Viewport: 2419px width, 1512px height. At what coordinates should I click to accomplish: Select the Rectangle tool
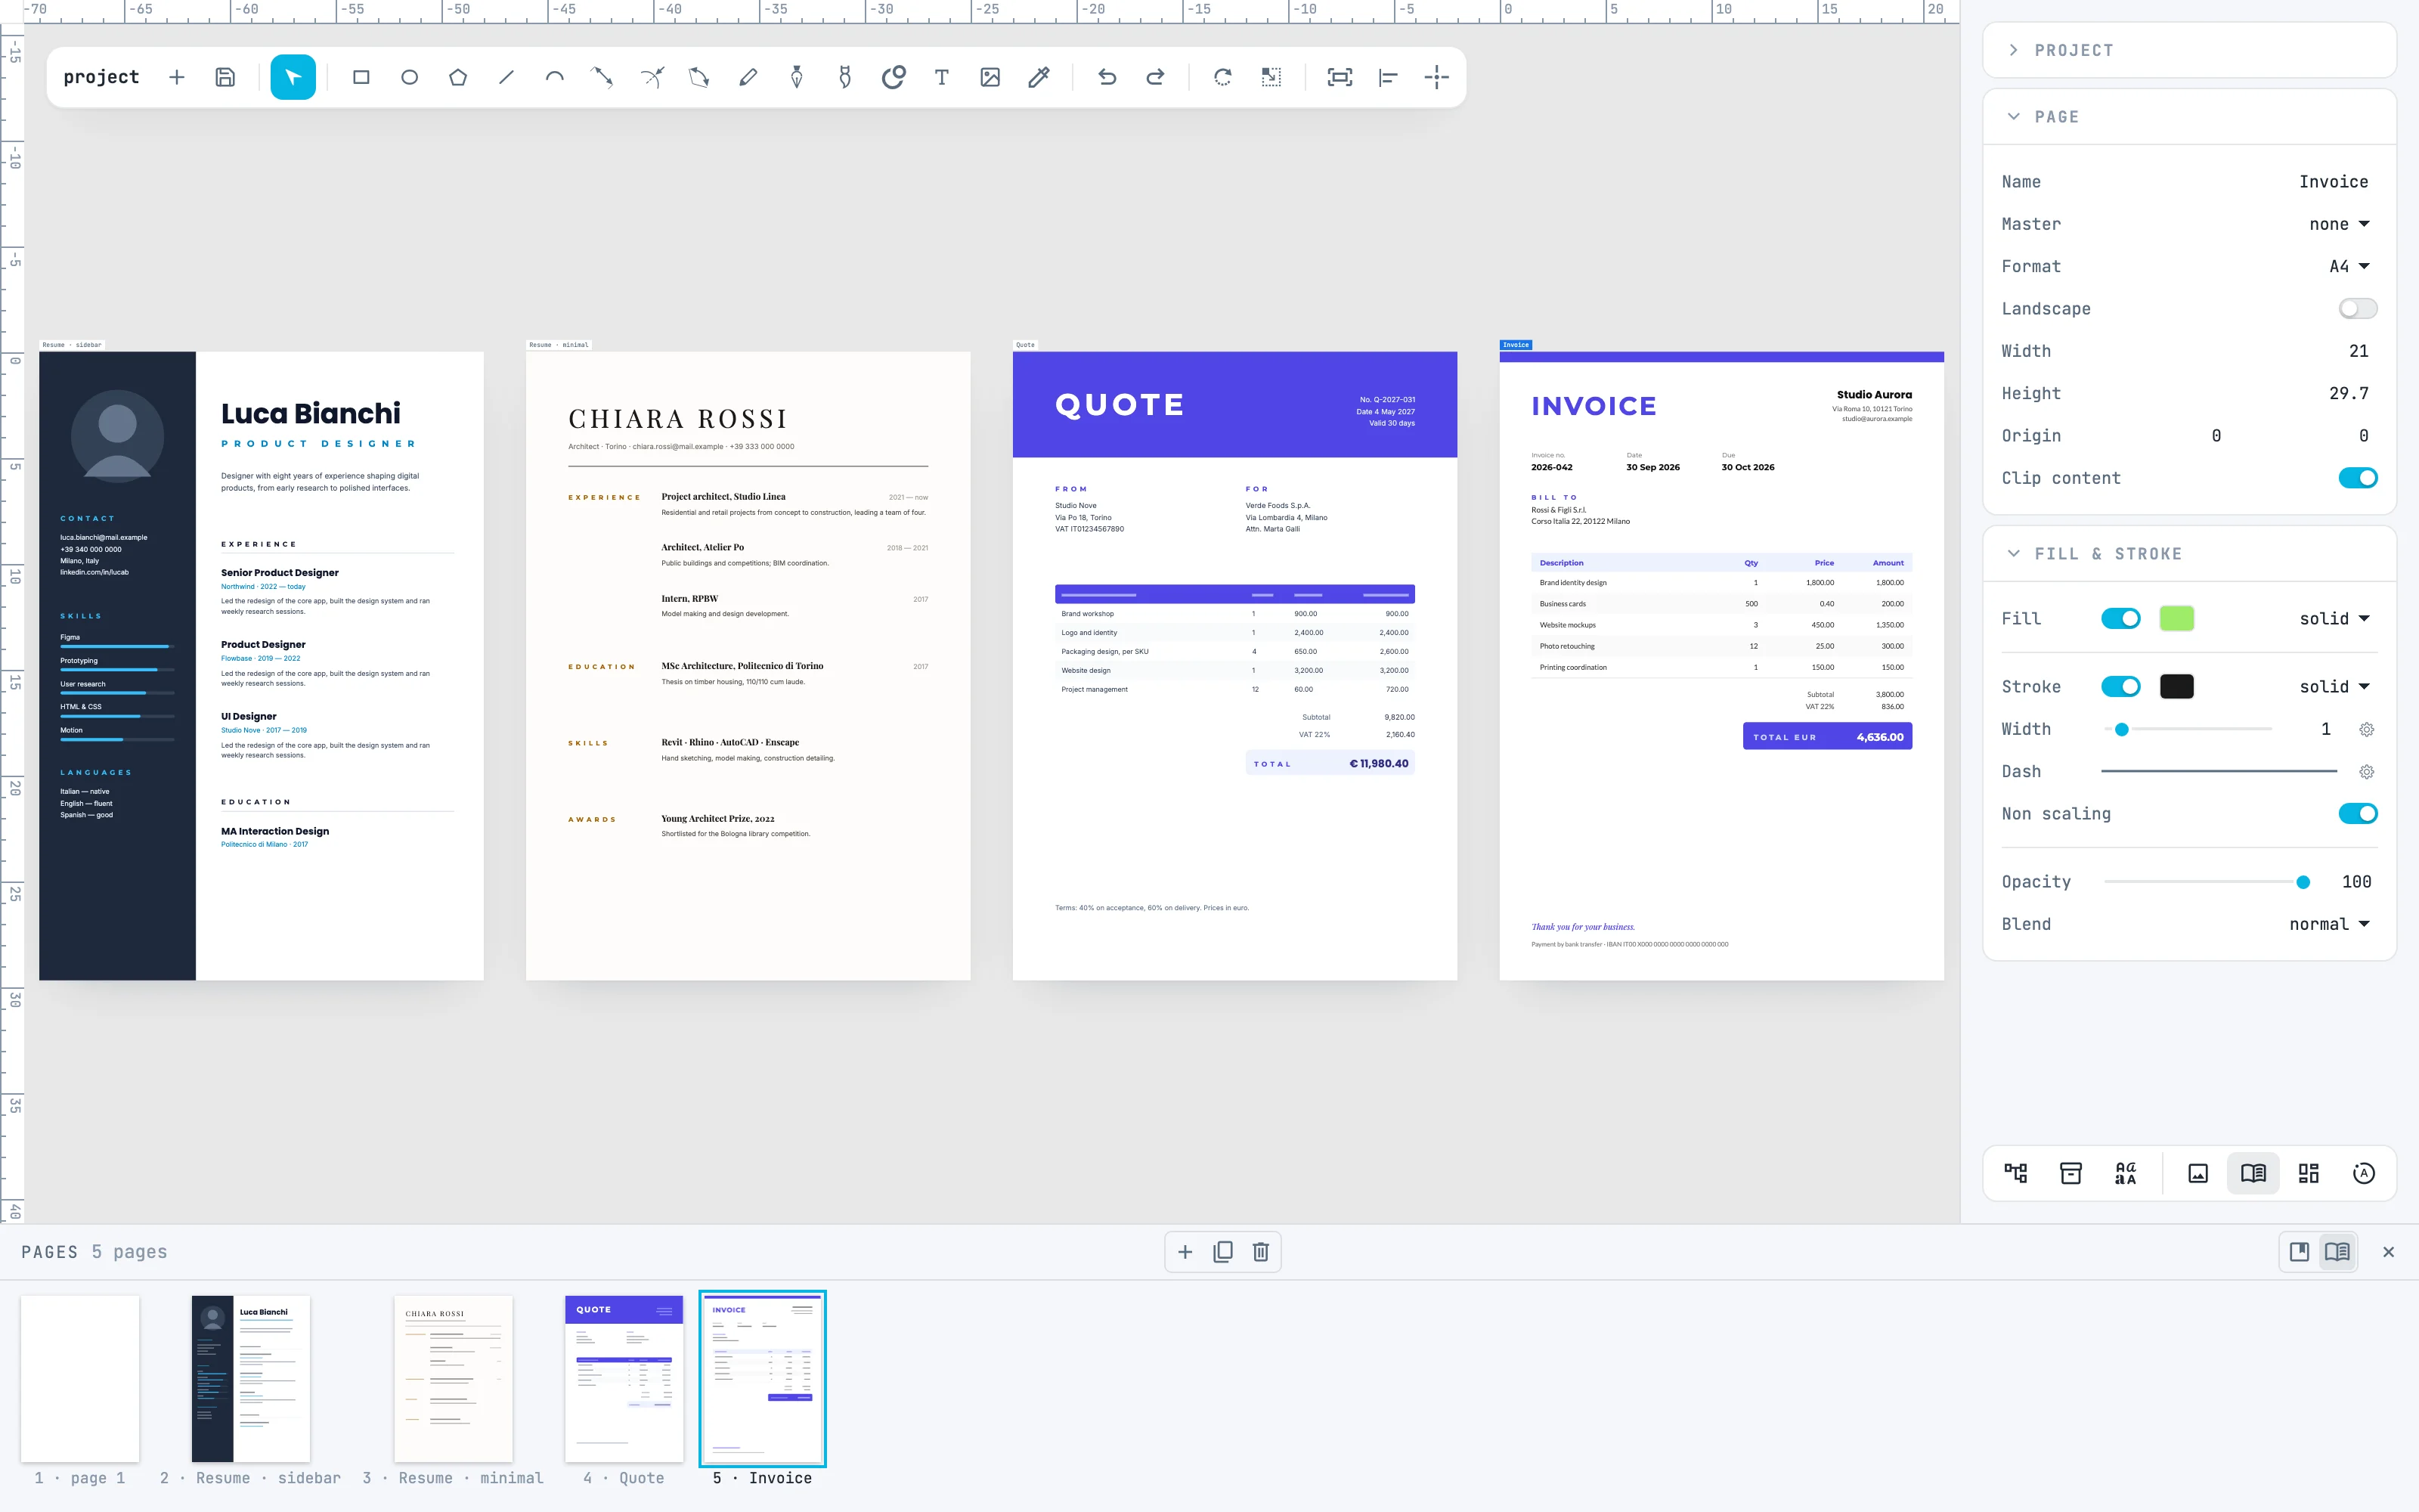361,77
